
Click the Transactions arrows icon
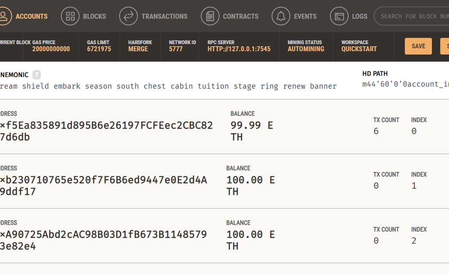tap(128, 16)
